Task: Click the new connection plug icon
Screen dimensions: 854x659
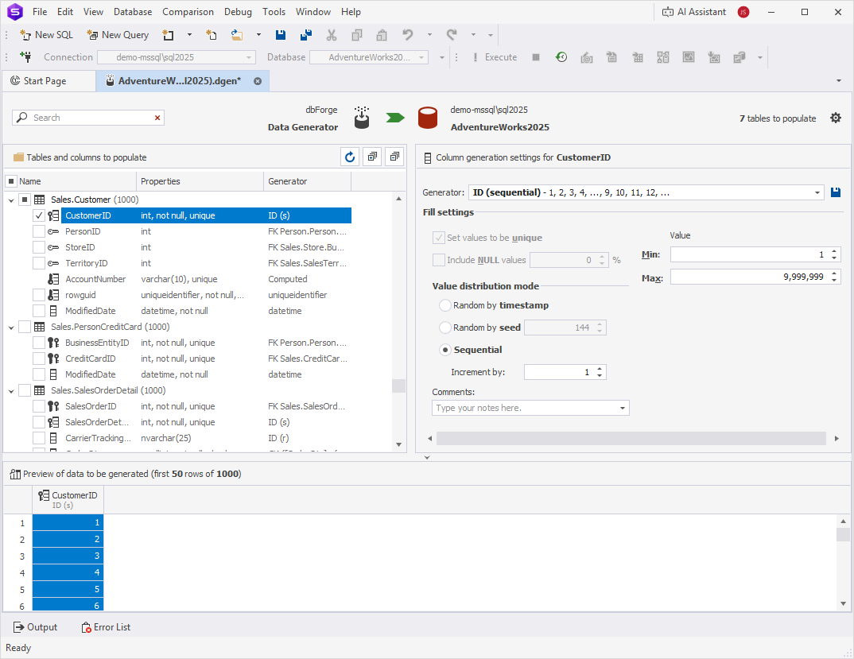Action: coord(25,56)
